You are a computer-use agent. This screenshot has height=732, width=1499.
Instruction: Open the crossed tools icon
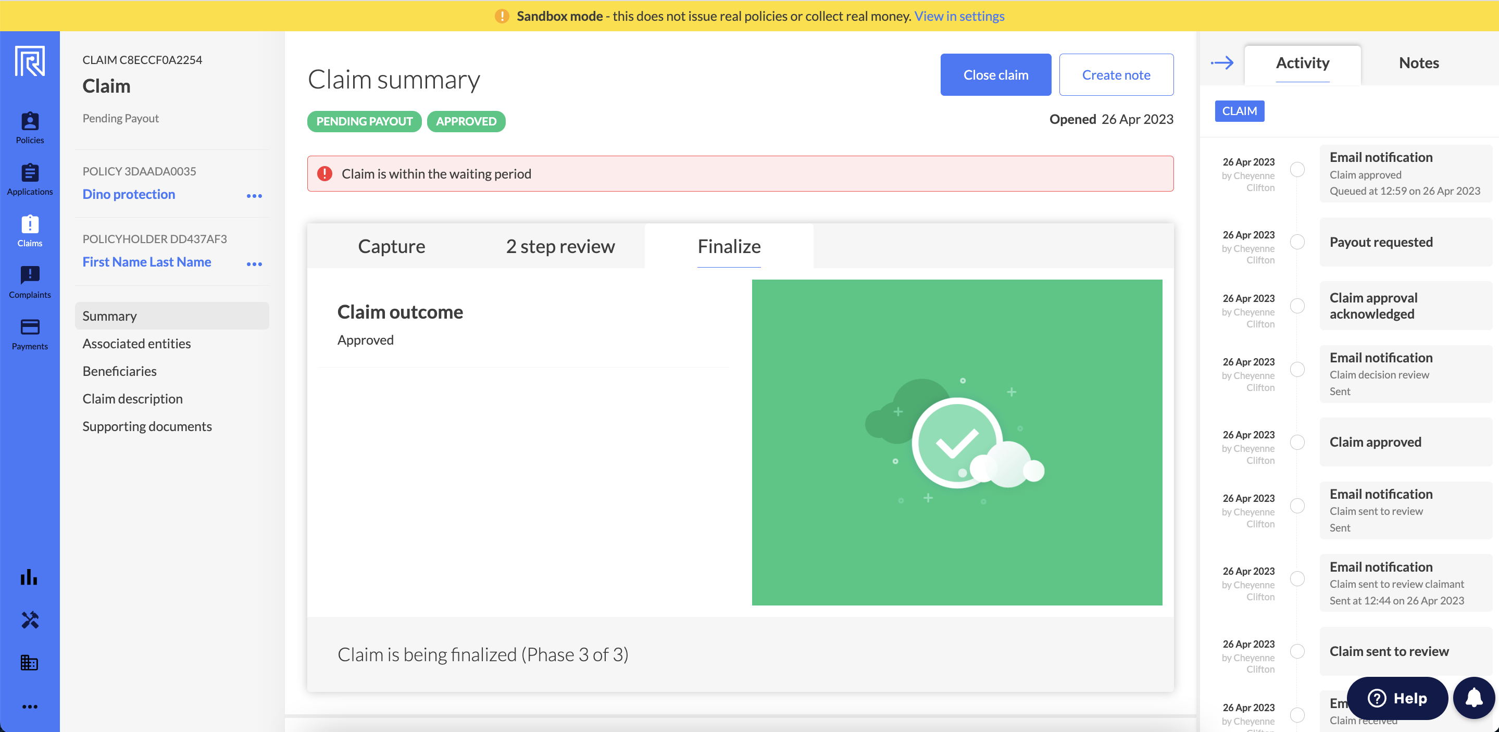click(x=30, y=620)
